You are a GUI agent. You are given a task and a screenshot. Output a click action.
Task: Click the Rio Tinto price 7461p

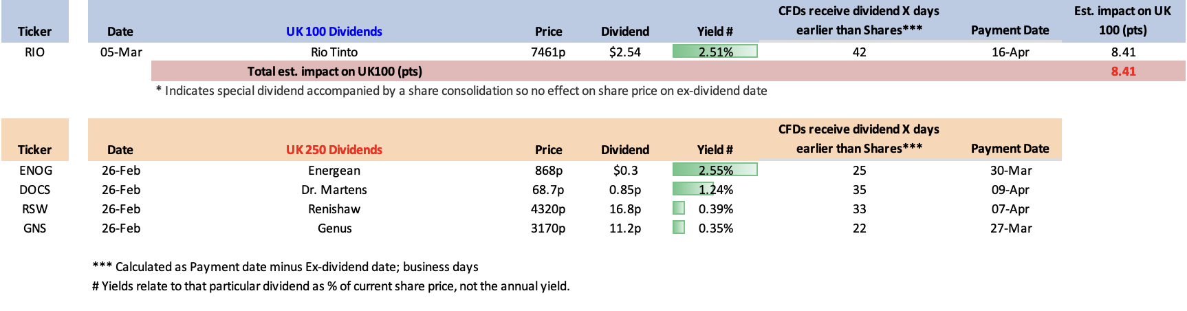click(x=547, y=52)
